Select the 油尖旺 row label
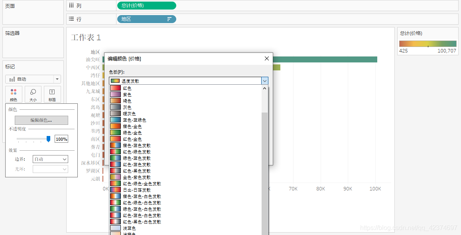The height and width of the screenshot is (235, 461). pyautogui.click(x=93, y=60)
